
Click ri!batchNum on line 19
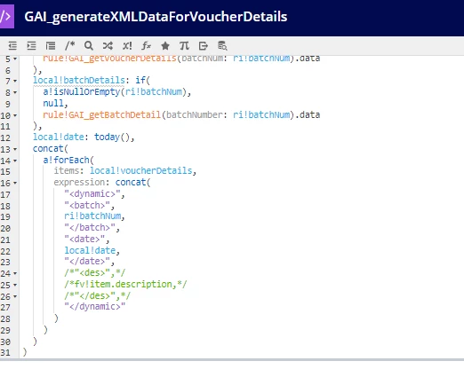point(92,216)
